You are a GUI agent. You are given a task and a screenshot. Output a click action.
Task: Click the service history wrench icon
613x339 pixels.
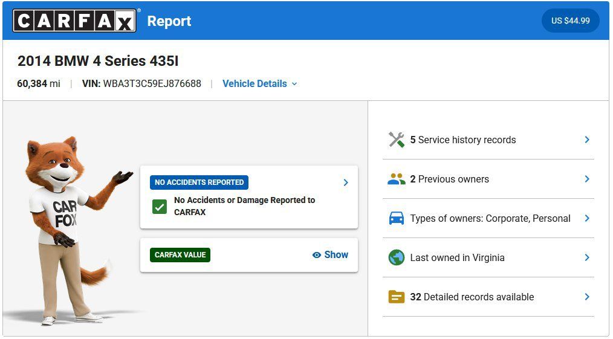[396, 140]
